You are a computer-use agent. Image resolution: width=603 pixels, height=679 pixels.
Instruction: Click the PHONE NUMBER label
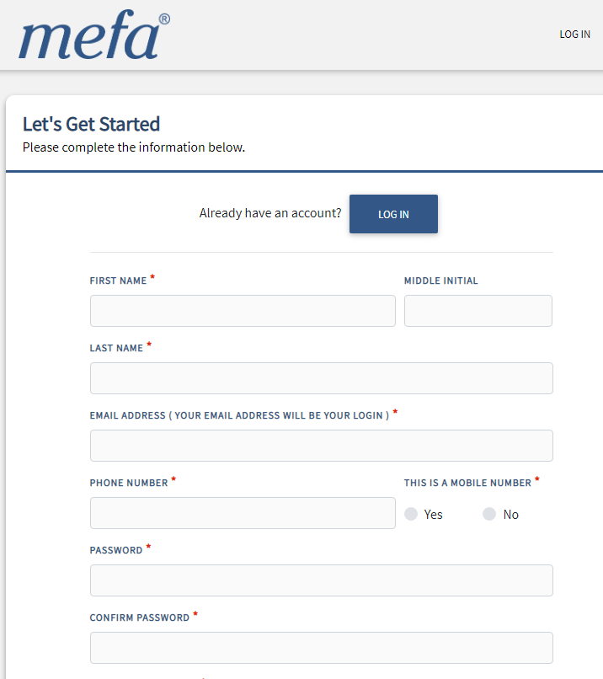tap(129, 483)
